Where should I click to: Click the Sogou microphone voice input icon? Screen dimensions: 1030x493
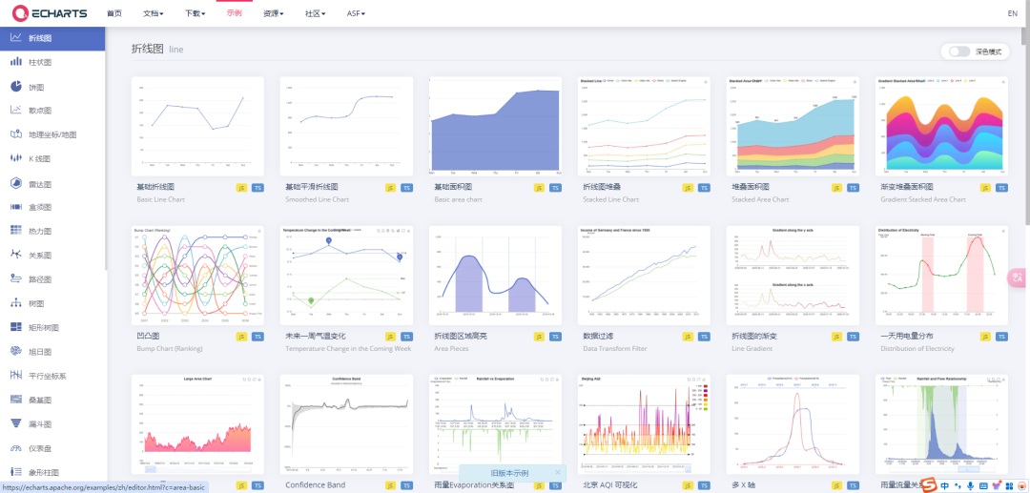[x=970, y=485]
